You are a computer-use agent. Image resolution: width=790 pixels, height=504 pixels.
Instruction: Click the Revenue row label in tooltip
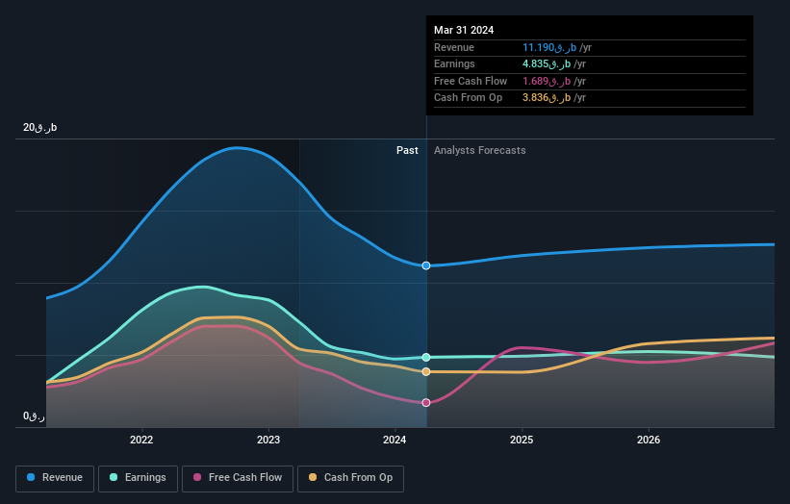(454, 47)
